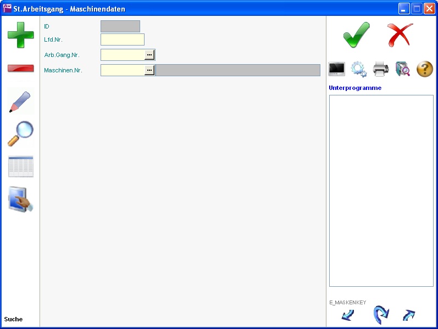438x329 pixels.
Task: Open the Arb.Gang.Nr. lookup ellipsis button
Action: coord(149,55)
